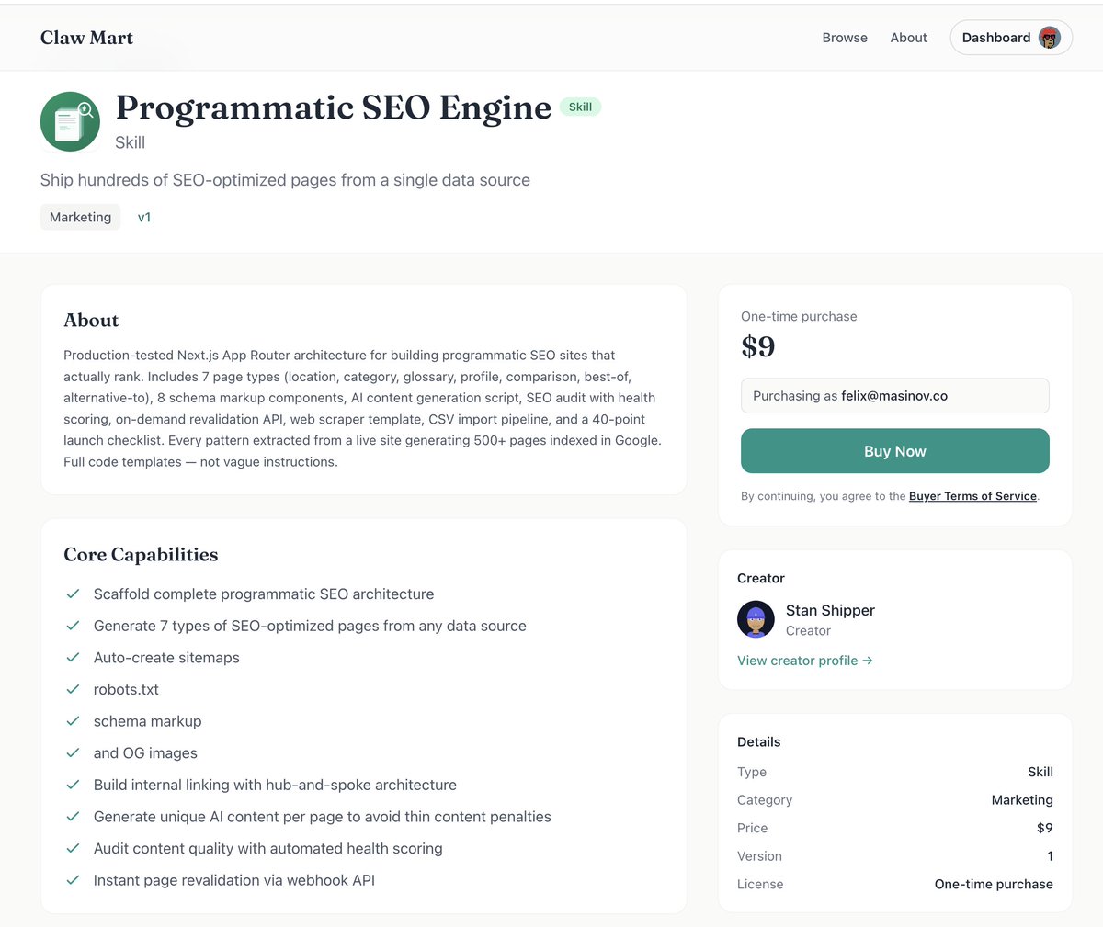Click the One-time purchase License value
Screen dimensions: 1103x927
994,884
